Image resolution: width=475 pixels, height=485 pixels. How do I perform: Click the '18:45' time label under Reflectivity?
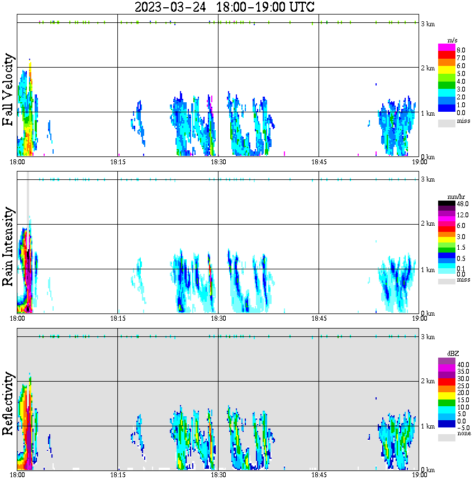tap(319, 475)
